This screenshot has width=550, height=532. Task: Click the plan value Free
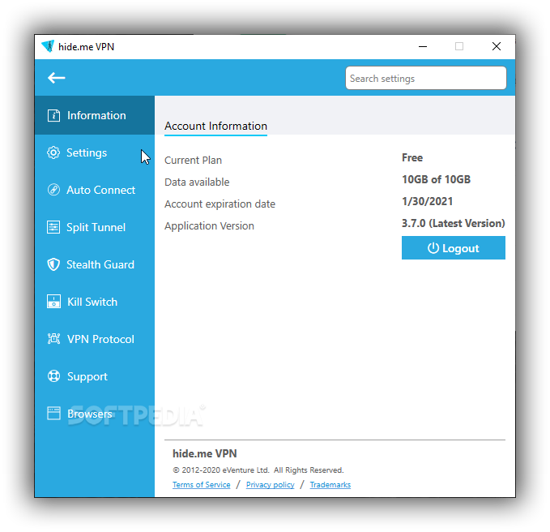412,157
